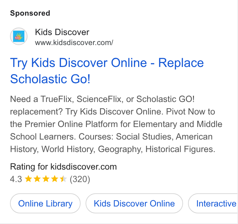This screenshot has width=238, height=224.
Task: Choose the partially visible Interactive chip
Action: [x=213, y=203]
